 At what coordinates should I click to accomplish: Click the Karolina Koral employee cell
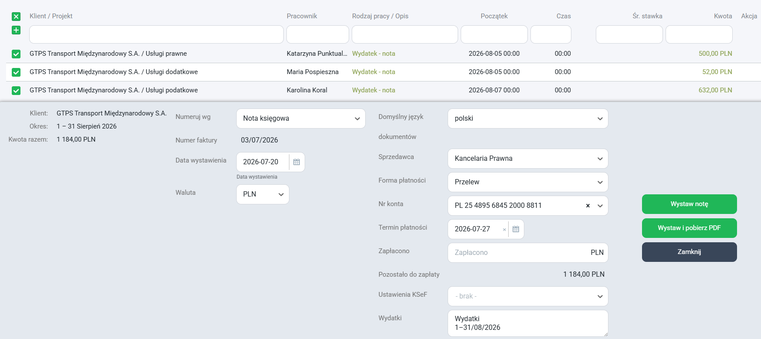(x=307, y=90)
